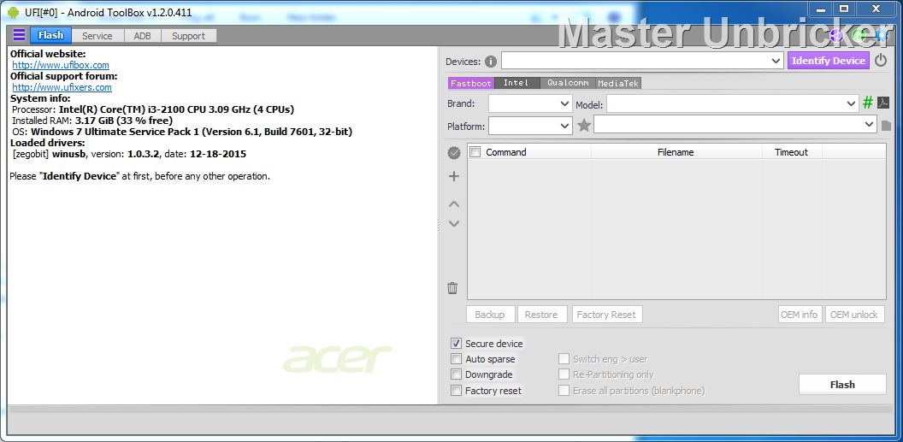Click the green circular icon in header

(x=859, y=36)
